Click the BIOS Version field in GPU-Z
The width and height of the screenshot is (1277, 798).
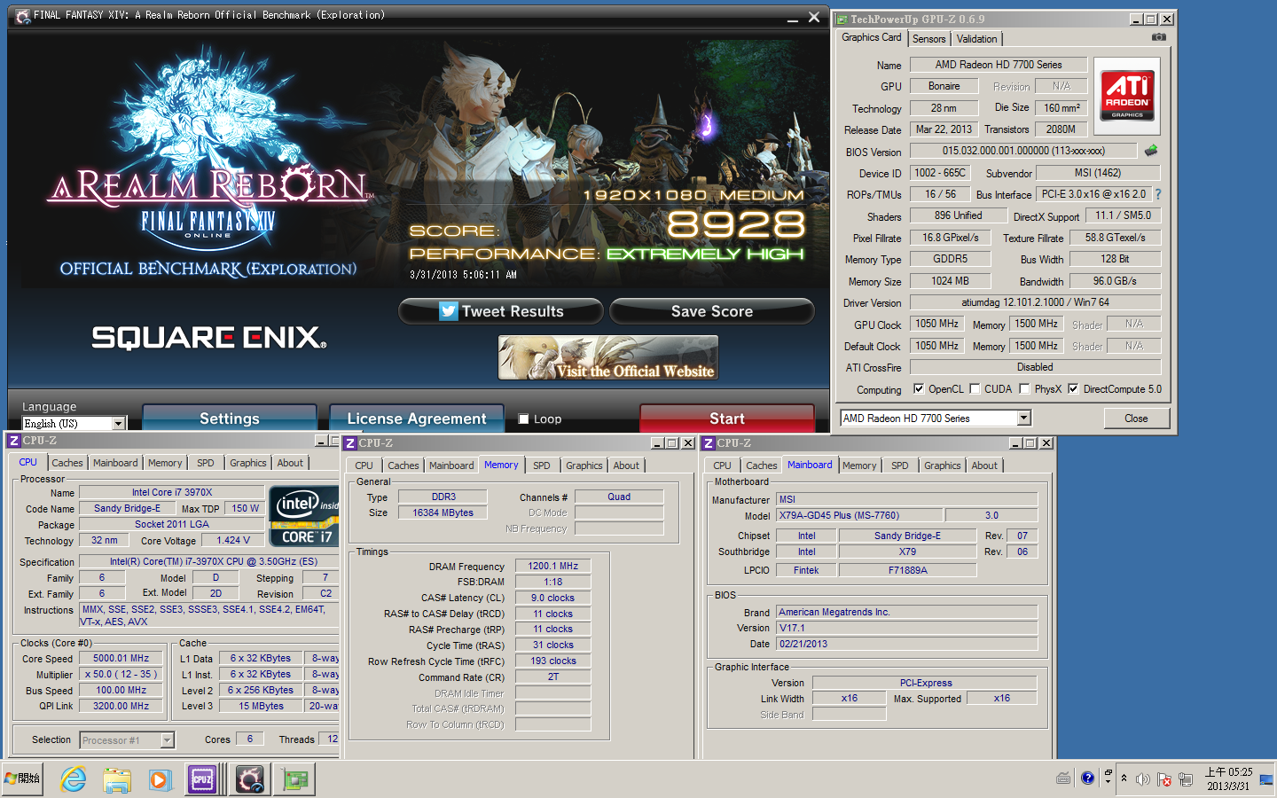[1023, 151]
